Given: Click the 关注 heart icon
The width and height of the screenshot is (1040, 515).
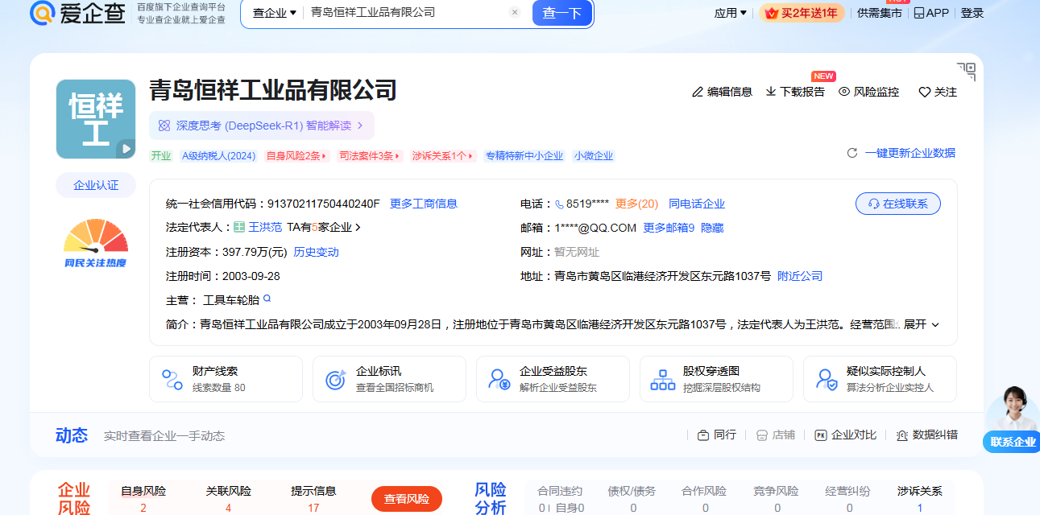Looking at the screenshot, I should point(925,92).
